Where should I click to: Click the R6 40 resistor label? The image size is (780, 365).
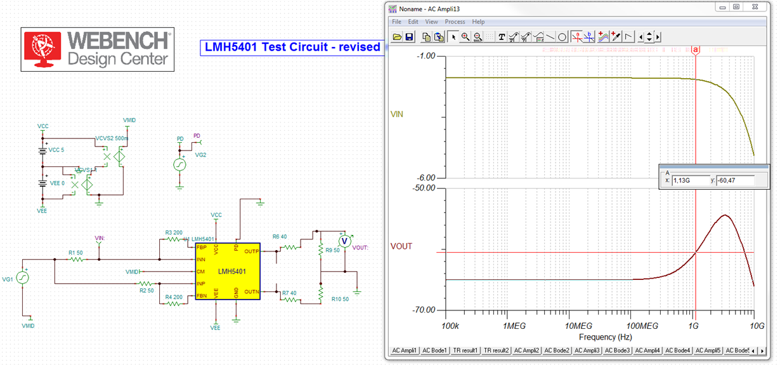[x=280, y=237]
